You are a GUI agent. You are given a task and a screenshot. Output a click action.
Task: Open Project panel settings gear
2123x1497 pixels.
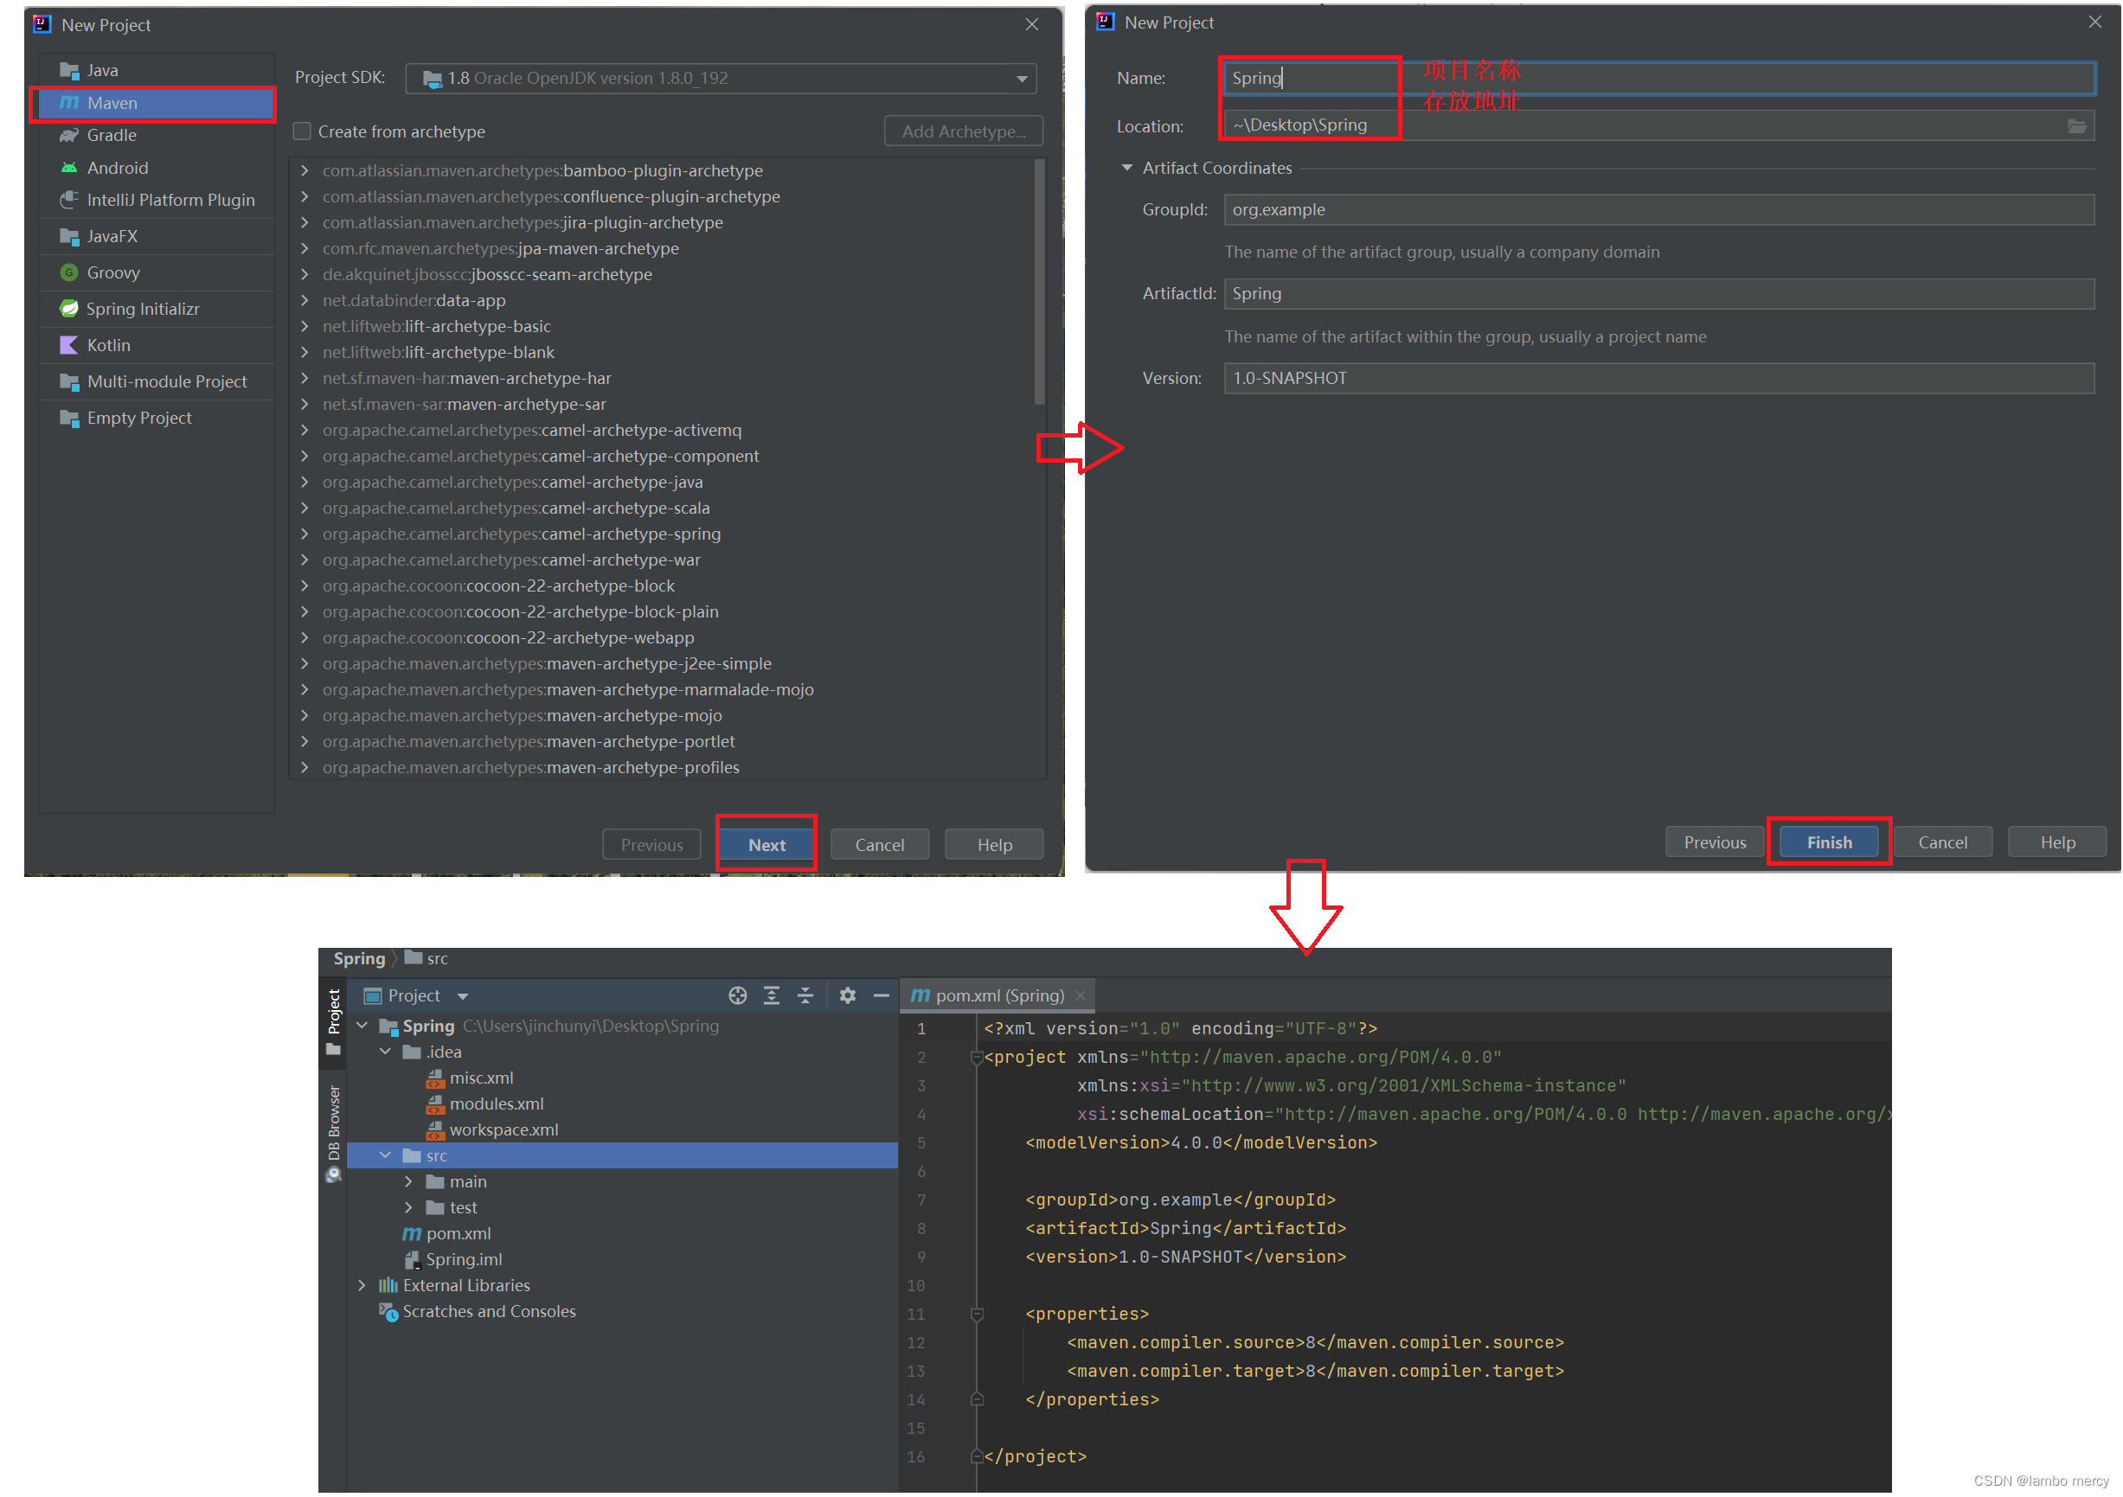click(847, 995)
